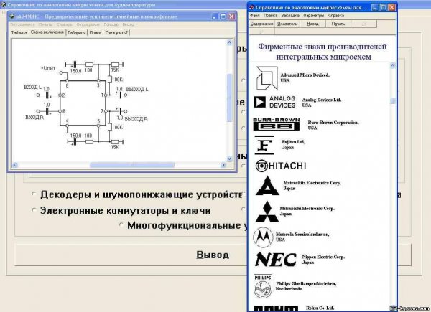Viewport: 431px width, 312px height.
Task: Click the Matsushita triangle logo
Action: point(267,186)
